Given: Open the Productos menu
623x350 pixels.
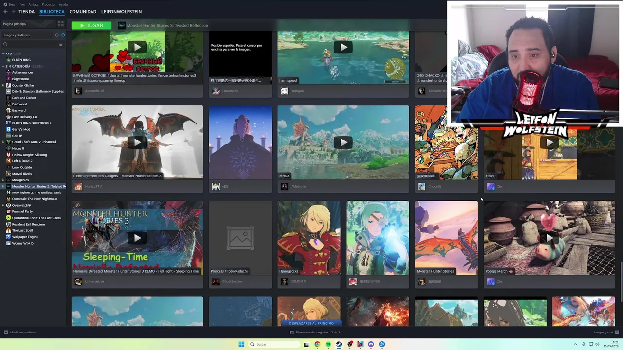Looking at the screenshot, I should 49,4.
